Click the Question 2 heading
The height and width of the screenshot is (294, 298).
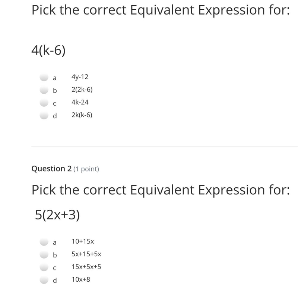tap(51, 169)
